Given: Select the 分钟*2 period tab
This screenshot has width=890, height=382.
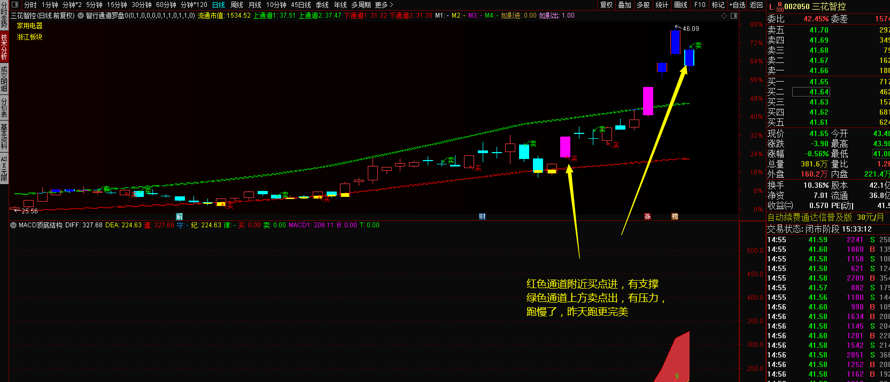Looking at the screenshot, I should [72, 5].
